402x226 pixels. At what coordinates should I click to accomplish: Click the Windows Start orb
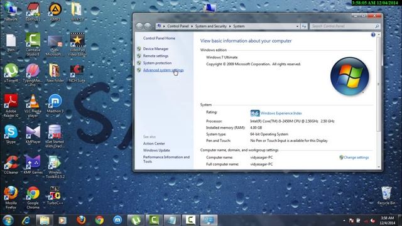(x=8, y=220)
